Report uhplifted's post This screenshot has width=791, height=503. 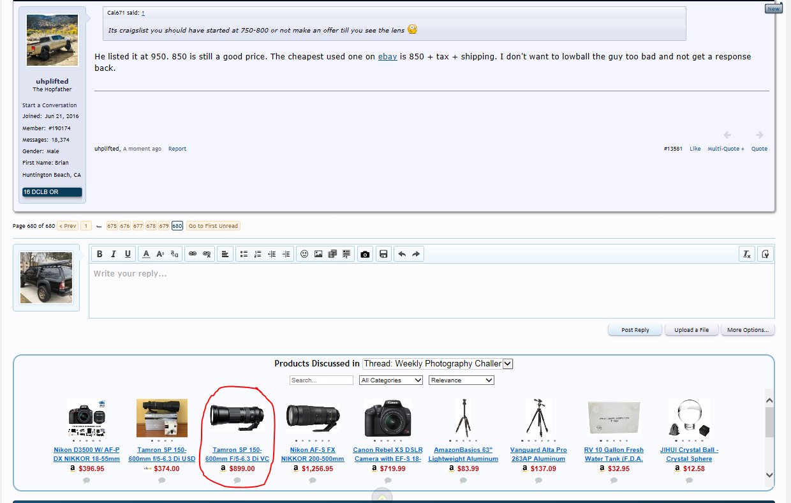[177, 149]
